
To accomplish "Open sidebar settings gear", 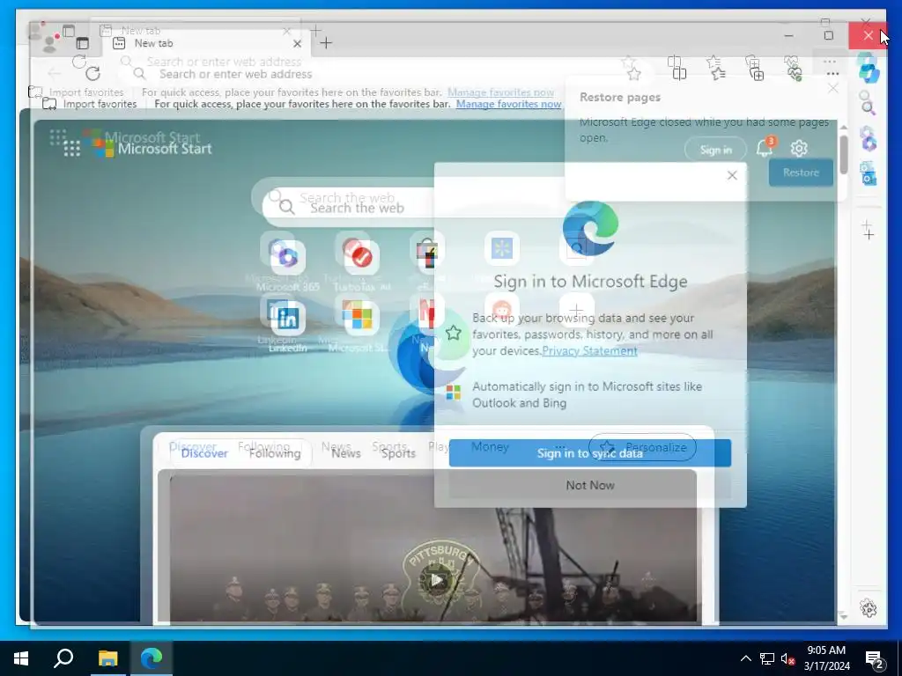I will (868, 608).
